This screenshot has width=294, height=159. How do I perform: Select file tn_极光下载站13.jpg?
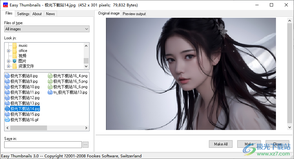(70, 92)
